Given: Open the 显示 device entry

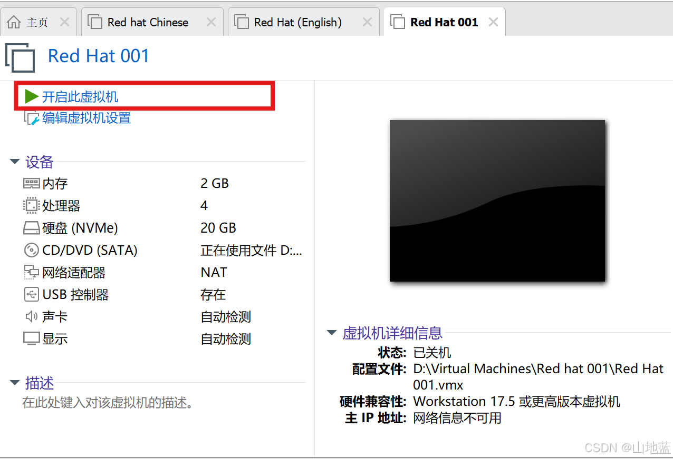Looking at the screenshot, I should click(55, 338).
